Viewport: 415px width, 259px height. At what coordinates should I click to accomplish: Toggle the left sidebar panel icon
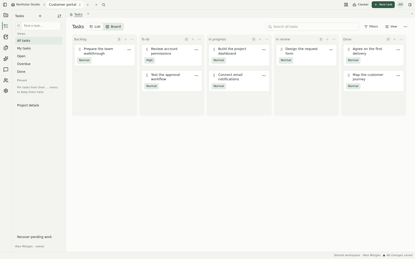[5, 5]
